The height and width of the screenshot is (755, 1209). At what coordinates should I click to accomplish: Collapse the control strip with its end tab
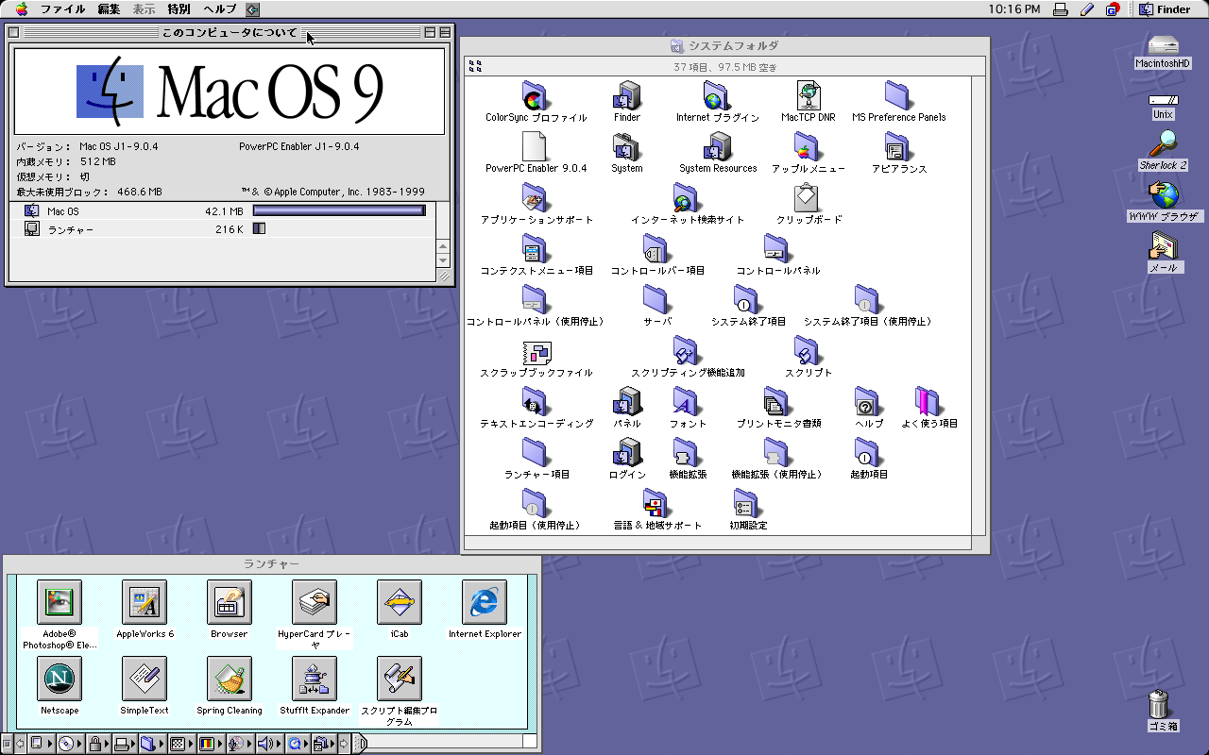(360, 744)
